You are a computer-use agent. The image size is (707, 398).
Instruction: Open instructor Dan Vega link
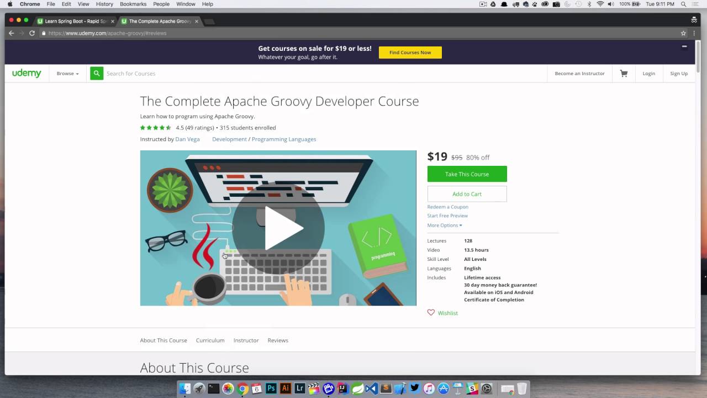pyautogui.click(x=187, y=139)
